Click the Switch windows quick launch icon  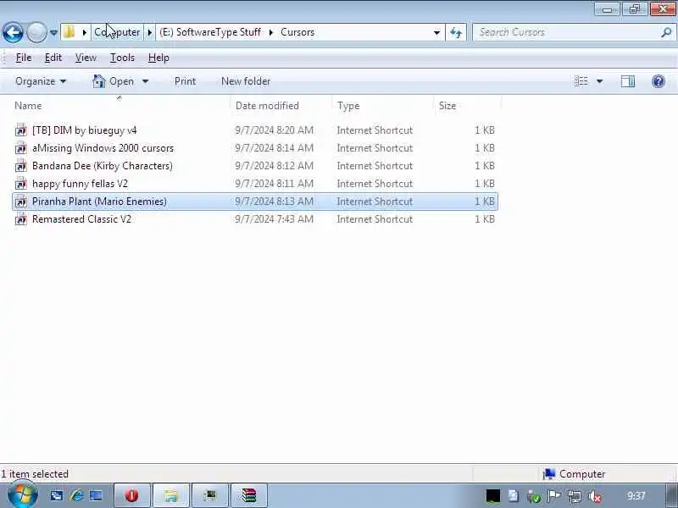pos(56,495)
